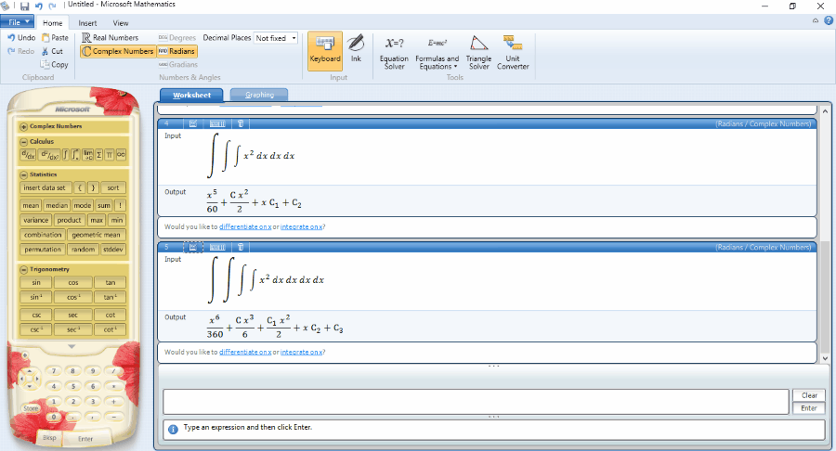Click 'differentiate on x' link under entry 5

(x=245, y=352)
